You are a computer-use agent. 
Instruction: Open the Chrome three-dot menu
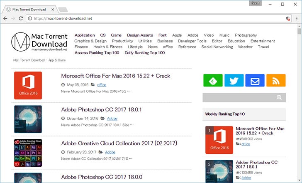pos(297,19)
